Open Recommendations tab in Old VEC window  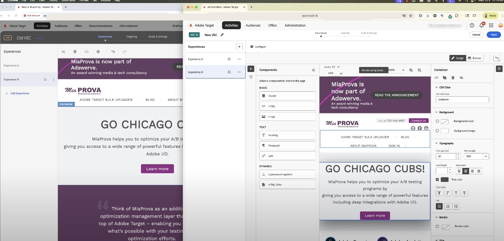101,26
